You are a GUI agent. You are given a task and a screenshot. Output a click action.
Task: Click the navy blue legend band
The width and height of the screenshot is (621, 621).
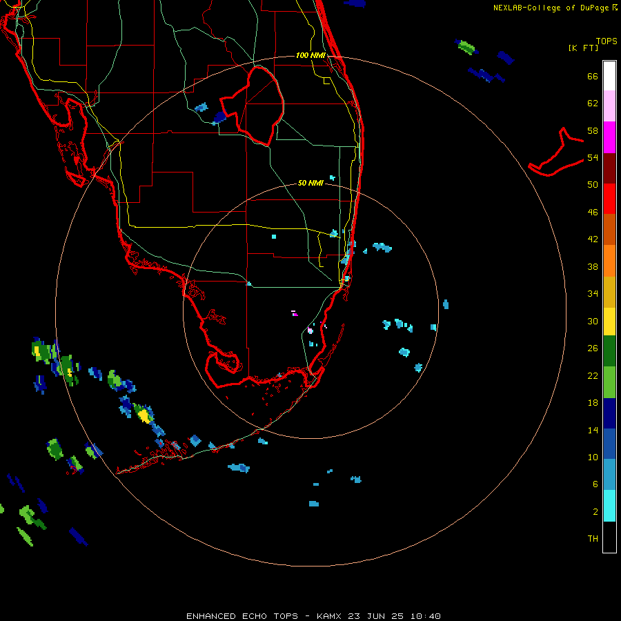coord(609,413)
